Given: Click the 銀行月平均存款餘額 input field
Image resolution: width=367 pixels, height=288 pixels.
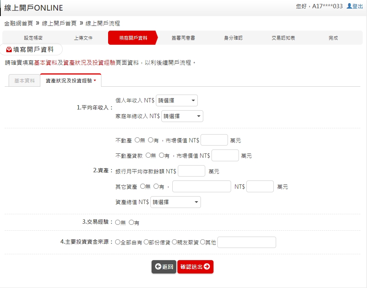Looking at the screenshot, I should pos(192,171).
